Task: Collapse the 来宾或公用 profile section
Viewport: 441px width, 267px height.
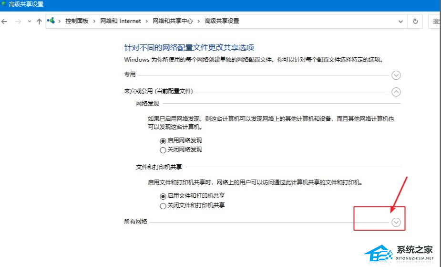Action: coord(396,92)
